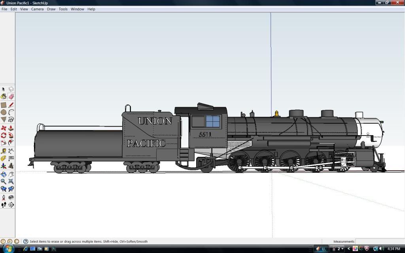Go to the Next camera view
Viewport: 405px width, 253px height.
point(11,189)
